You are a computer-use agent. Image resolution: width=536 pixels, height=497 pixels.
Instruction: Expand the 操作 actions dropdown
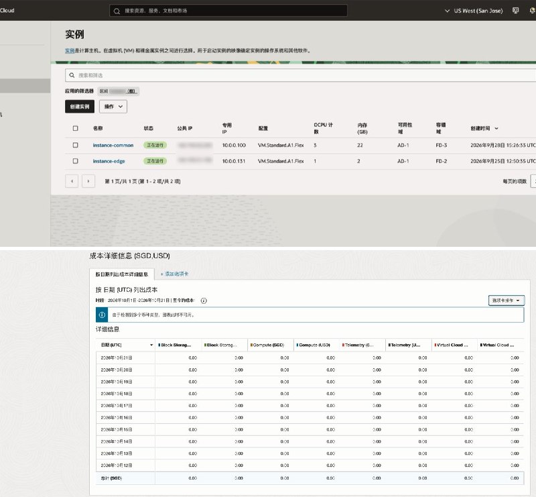coord(113,107)
